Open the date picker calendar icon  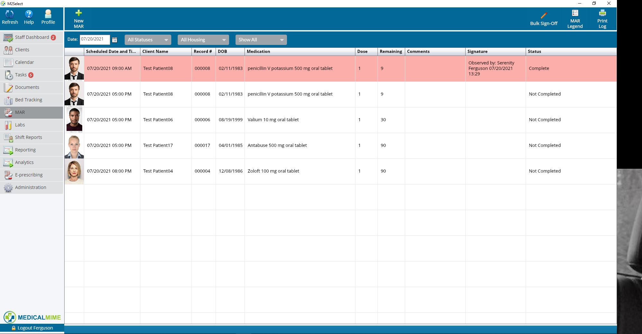[115, 39]
